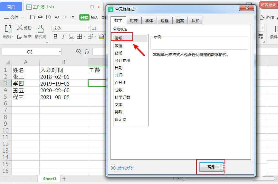Redo the last action
The height and width of the screenshot is (184, 278).
pyautogui.click(x=64, y=17)
